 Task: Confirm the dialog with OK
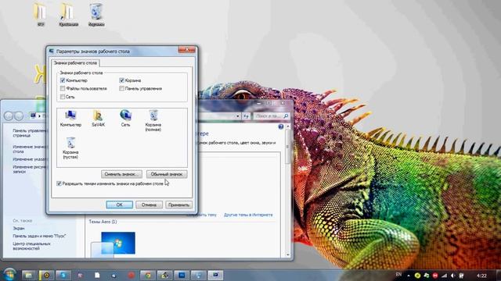120,205
